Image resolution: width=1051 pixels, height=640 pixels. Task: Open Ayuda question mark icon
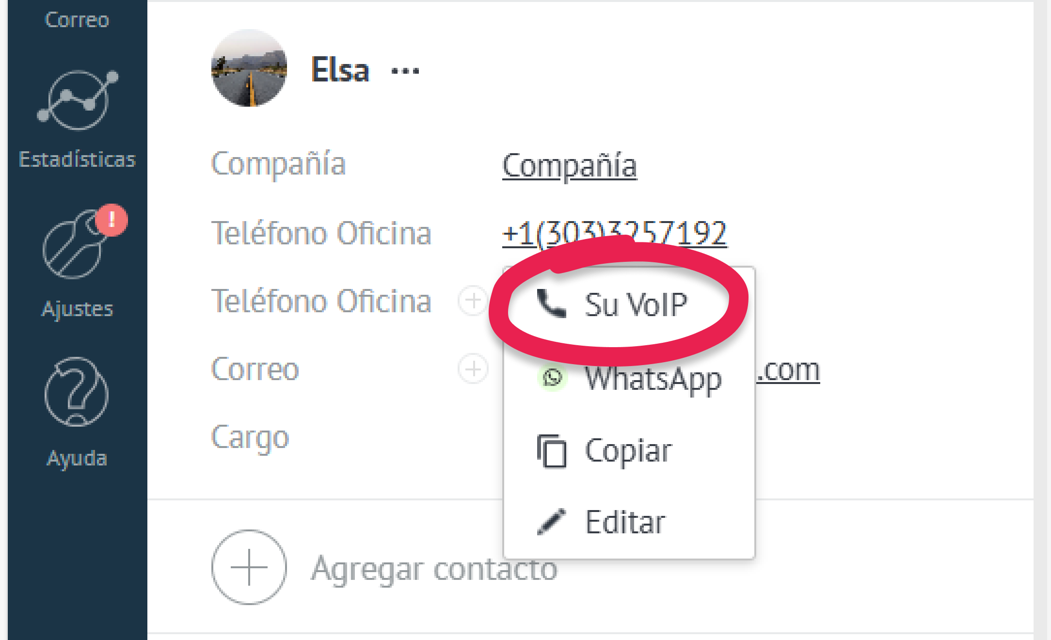(77, 392)
